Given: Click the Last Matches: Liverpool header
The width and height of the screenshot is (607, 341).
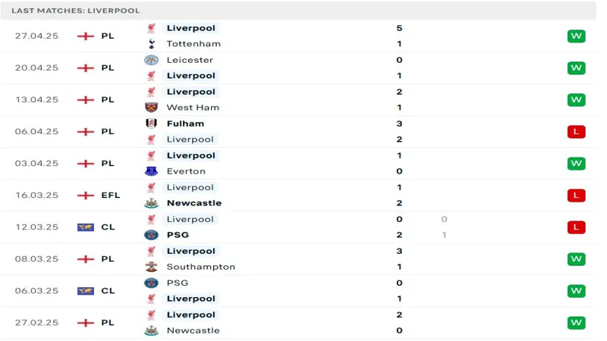Looking at the screenshot, I should 76,11.
